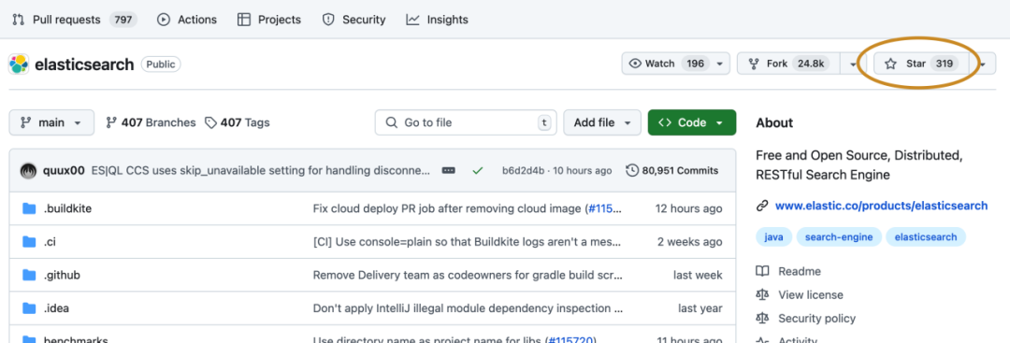The width and height of the screenshot is (1010, 343).
Task: Open the .ci folder
Action: pos(50,242)
